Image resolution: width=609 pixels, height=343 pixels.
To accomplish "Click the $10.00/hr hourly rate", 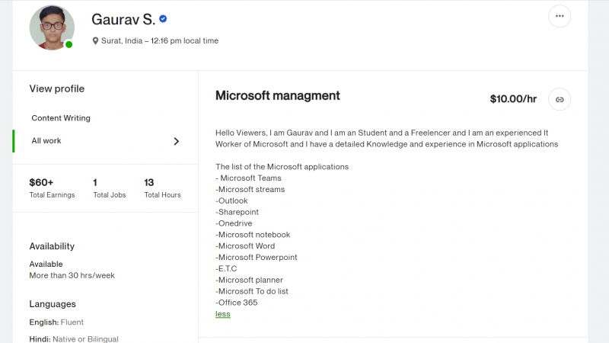I will coord(513,99).
